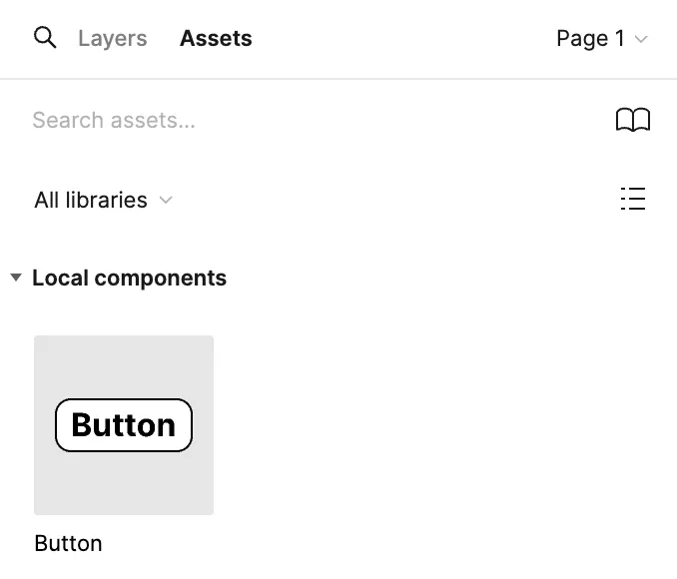Viewport: 677px width, 579px height.
Task: Switch to the Layers tab
Action: pyautogui.click(x=113, y=39)
